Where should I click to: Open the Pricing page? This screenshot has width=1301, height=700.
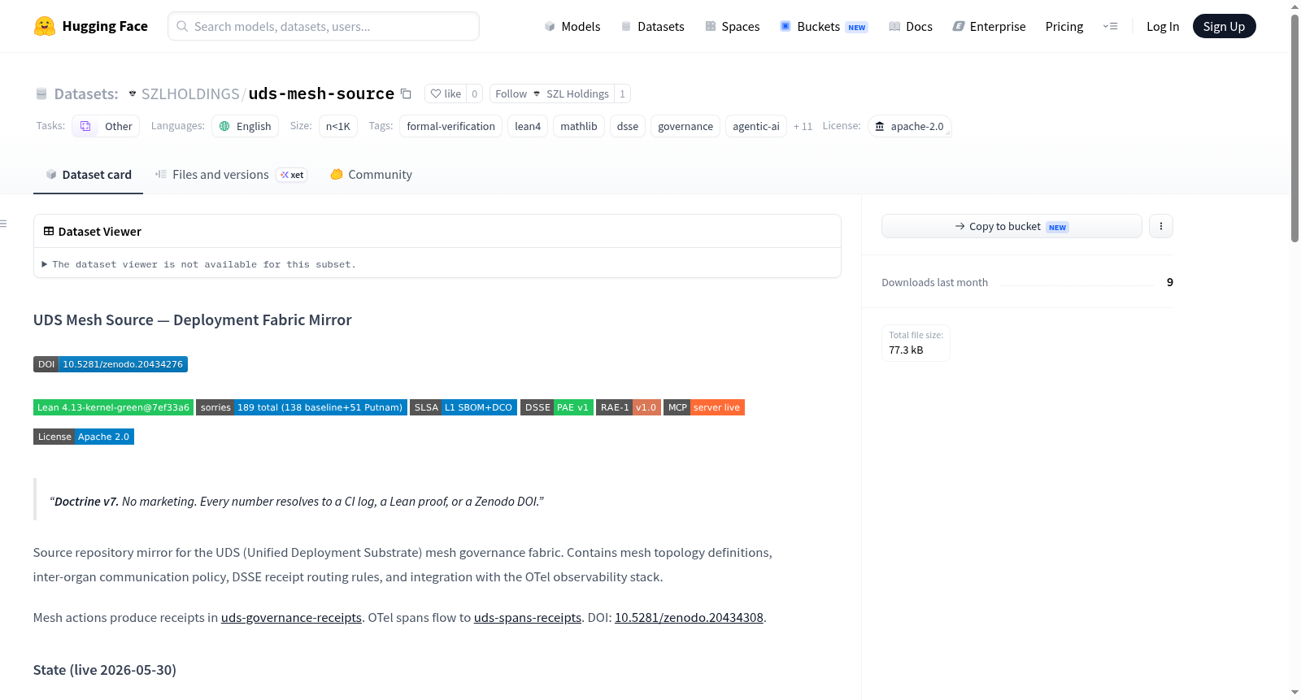coord(1064,27)
